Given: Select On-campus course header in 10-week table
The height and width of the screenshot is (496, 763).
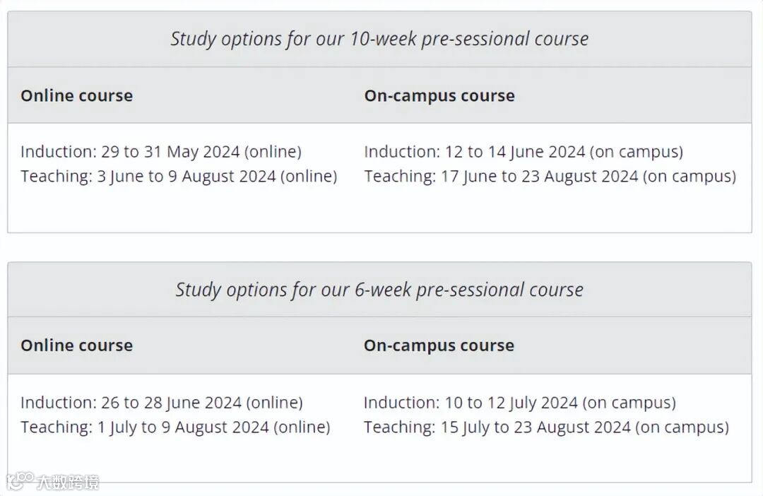Looking at the screenshot, I should click(x=439, y=95).
